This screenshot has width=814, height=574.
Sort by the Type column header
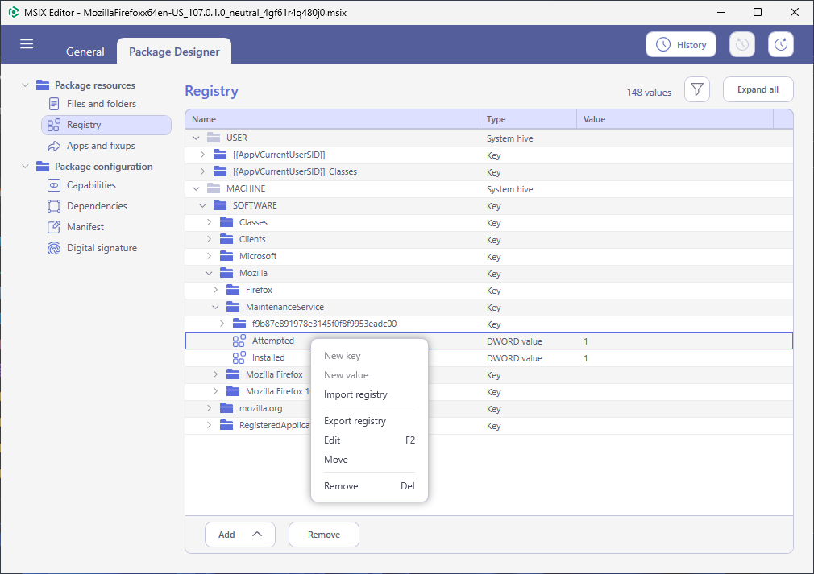click(x=528, y=119)
